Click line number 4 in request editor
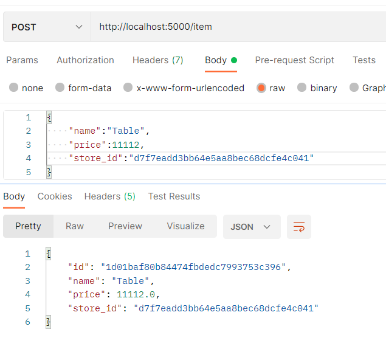 pos(29,158)
